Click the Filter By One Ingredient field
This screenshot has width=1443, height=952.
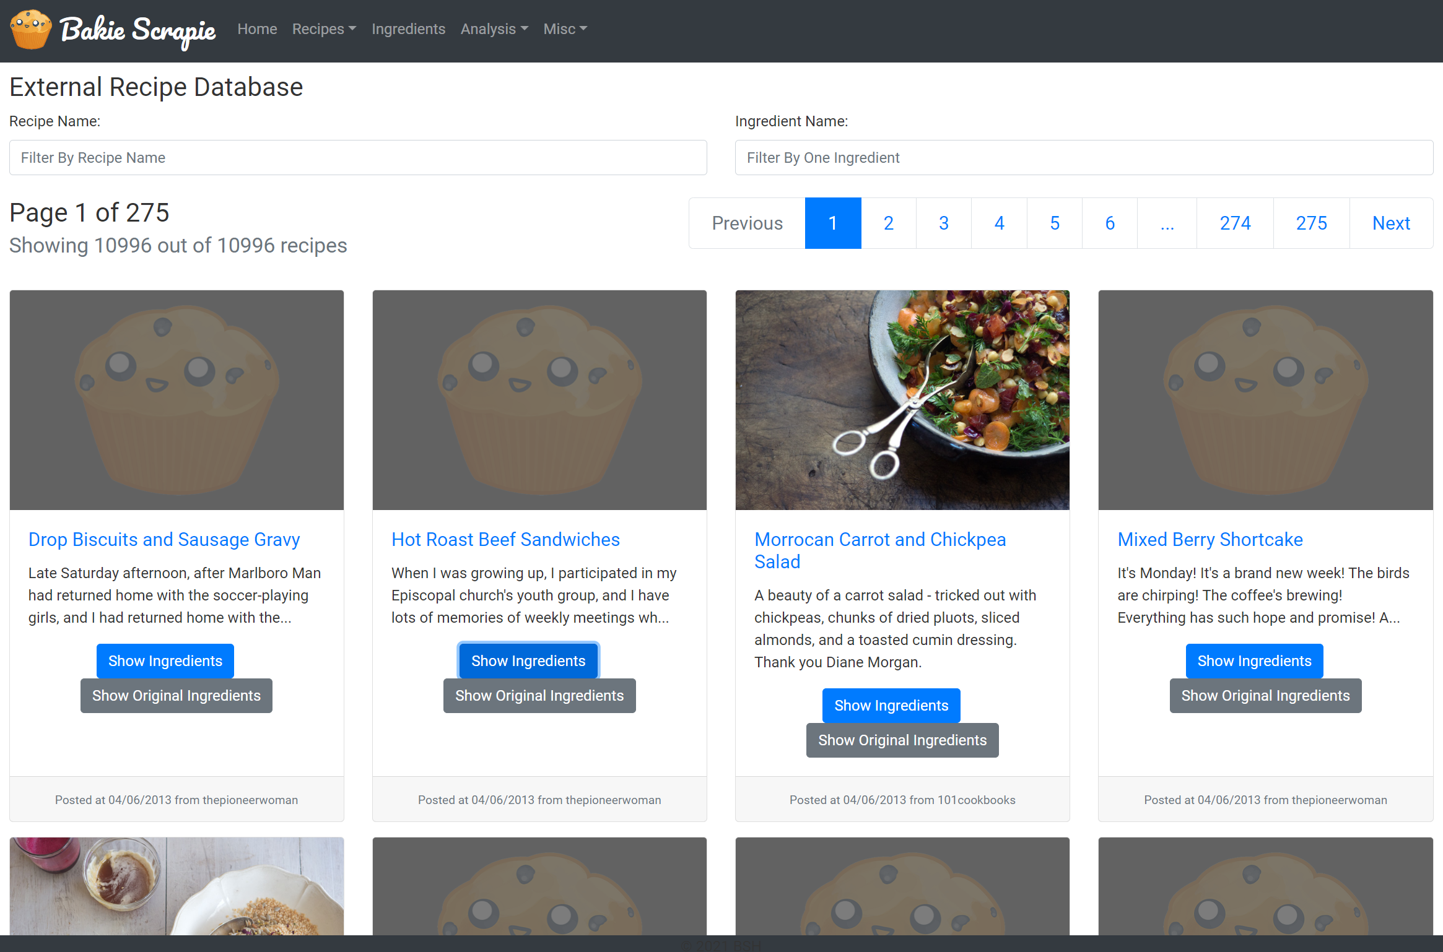[x=1083, y=158]
